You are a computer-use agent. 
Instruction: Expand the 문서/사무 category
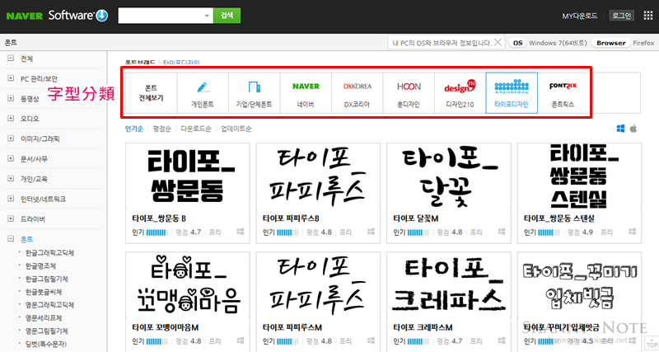click(x=11, y=158)
